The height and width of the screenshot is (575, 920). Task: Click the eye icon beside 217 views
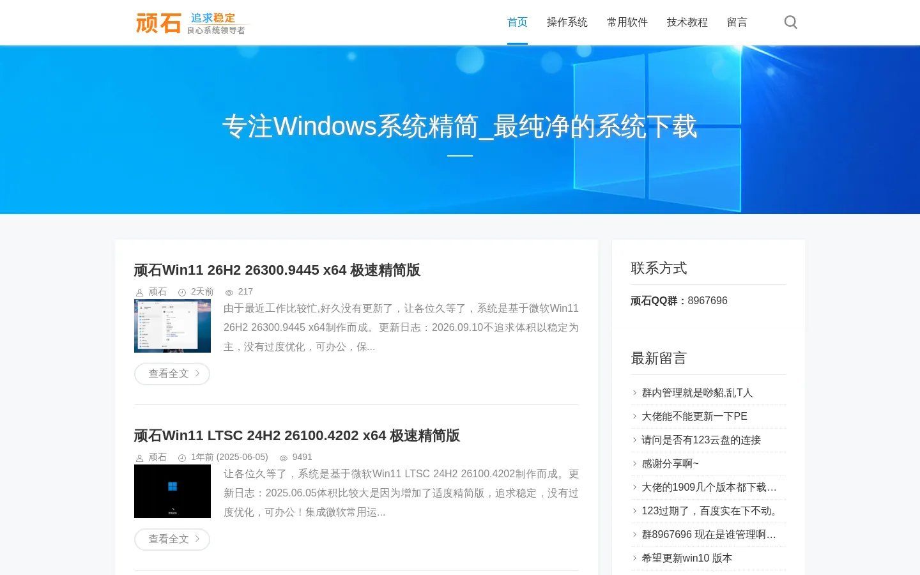click(229, 293)
